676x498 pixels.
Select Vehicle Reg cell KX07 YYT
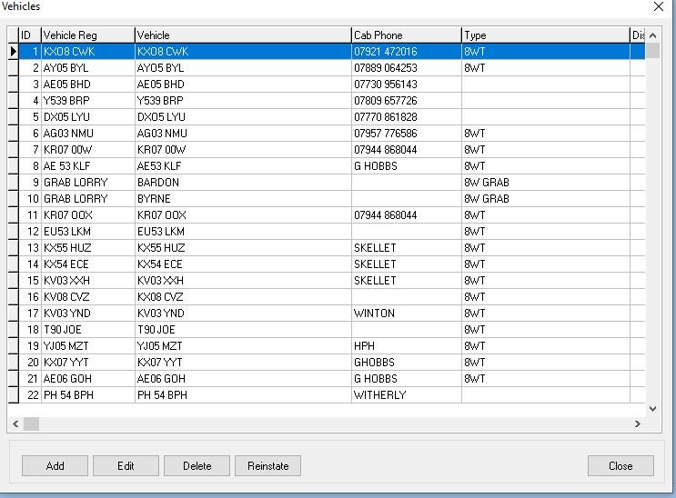(x=88, y=363)
